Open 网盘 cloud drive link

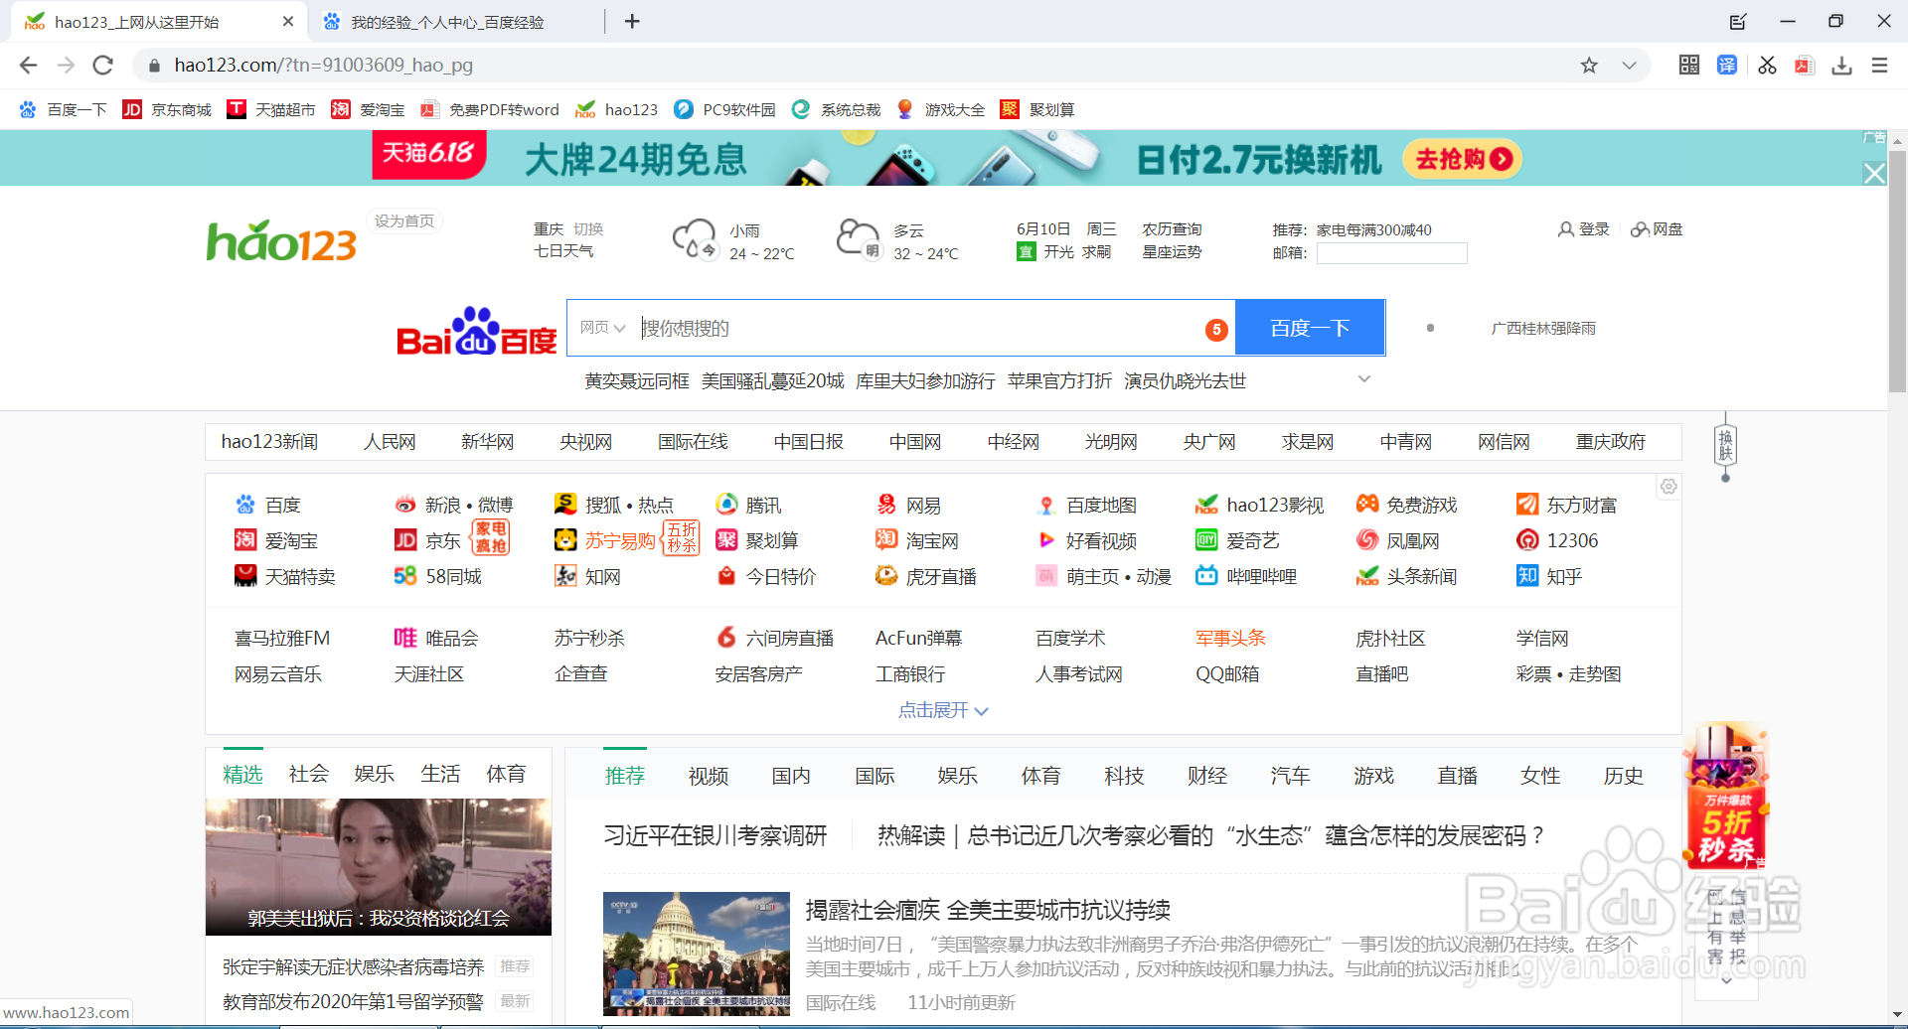pos(1657,229)
